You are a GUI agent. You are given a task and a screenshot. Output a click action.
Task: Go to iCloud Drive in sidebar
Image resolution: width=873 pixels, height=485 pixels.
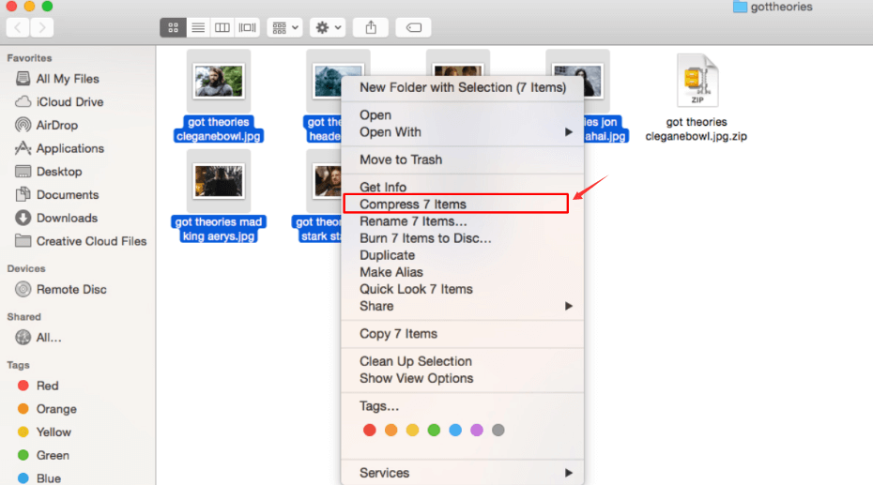coord(69,102)
